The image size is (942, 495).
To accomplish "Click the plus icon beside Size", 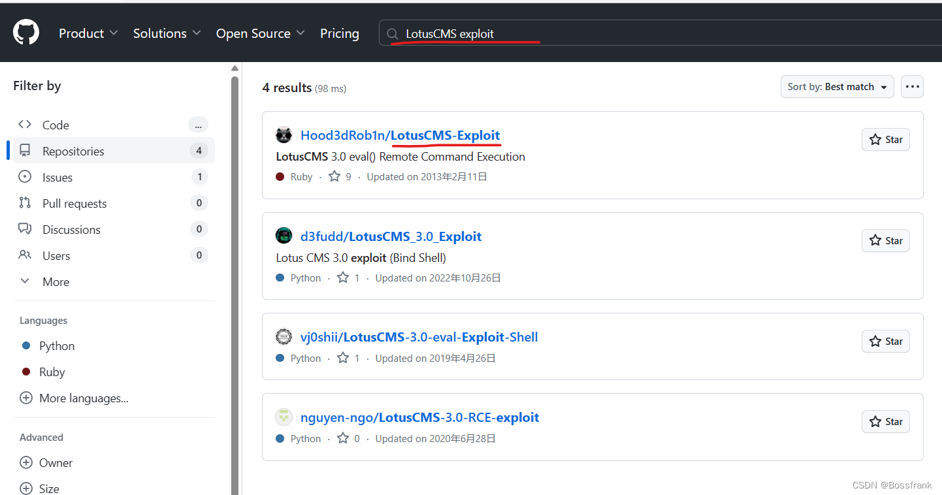I will (26, 488).
